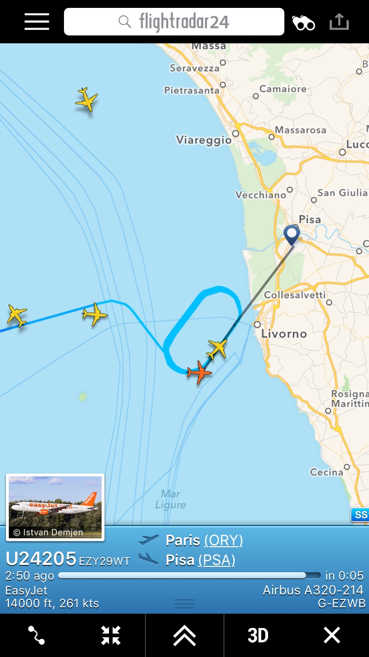Image resolution: width=369 pixels, height=657 pixels.
Task: Tap the share upload icon
Action: [339, 22]
